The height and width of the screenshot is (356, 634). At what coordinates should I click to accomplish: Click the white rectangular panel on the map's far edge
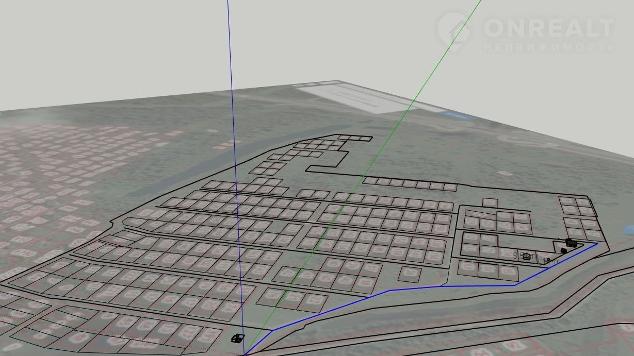point(361,97)
